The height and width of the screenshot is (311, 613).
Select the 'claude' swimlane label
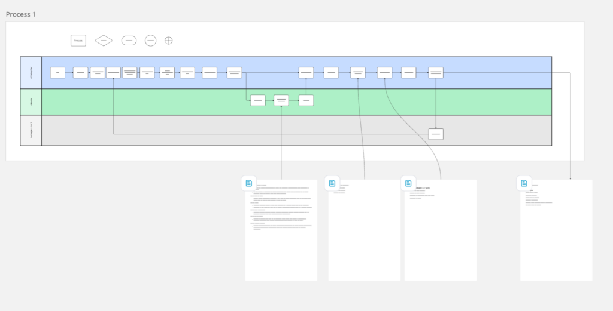click(x=31, y=101)
